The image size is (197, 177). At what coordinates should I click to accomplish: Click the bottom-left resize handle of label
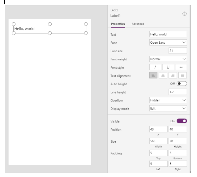pos(14,33)
